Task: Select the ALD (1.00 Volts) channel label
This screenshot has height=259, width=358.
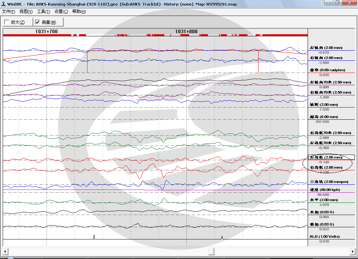Action: (324, 236)
